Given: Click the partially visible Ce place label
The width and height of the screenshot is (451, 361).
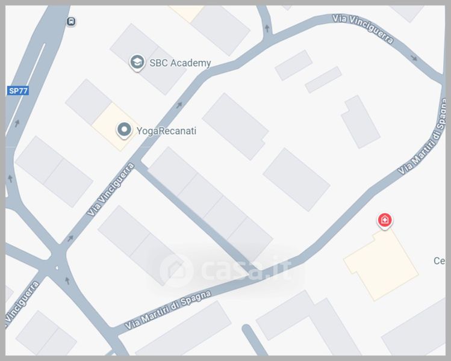Looking at the screenshot, I should pyautogui.click(x=439, y=261).
